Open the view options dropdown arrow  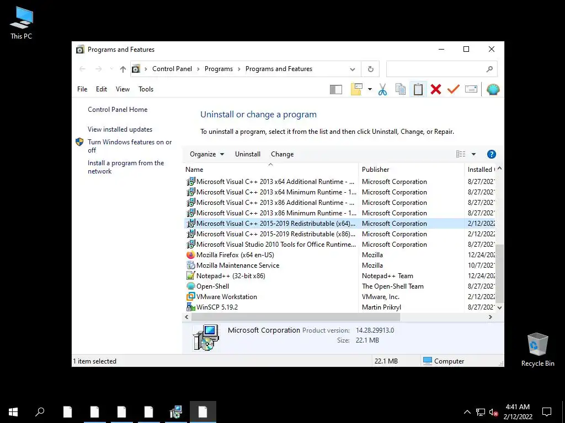pos(473,154)
